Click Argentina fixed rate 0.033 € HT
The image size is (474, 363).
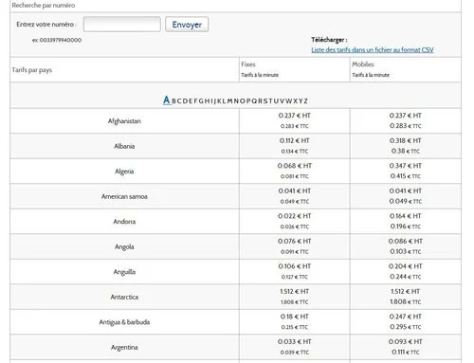click(x=294, y=341)
